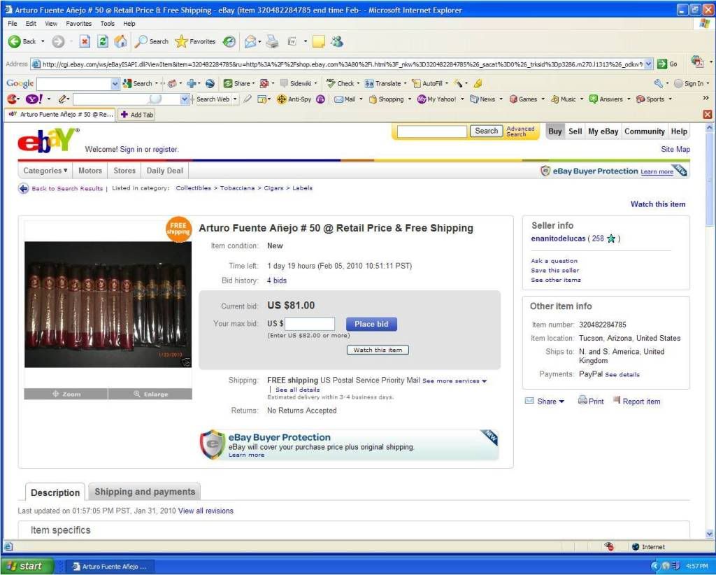
Task: Open the Messenger people icon
Action: [337, 41]
